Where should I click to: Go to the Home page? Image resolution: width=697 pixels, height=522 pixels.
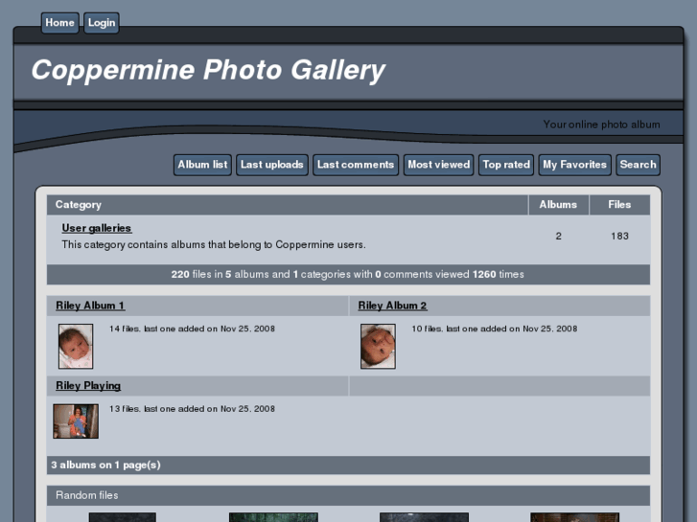tap(60, 23)
